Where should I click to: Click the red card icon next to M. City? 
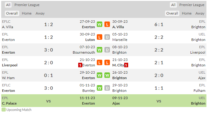[126, 65]
